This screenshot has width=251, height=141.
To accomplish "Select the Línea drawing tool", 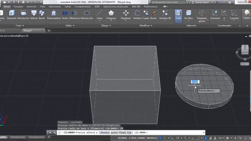I will (x=99, y=15).
